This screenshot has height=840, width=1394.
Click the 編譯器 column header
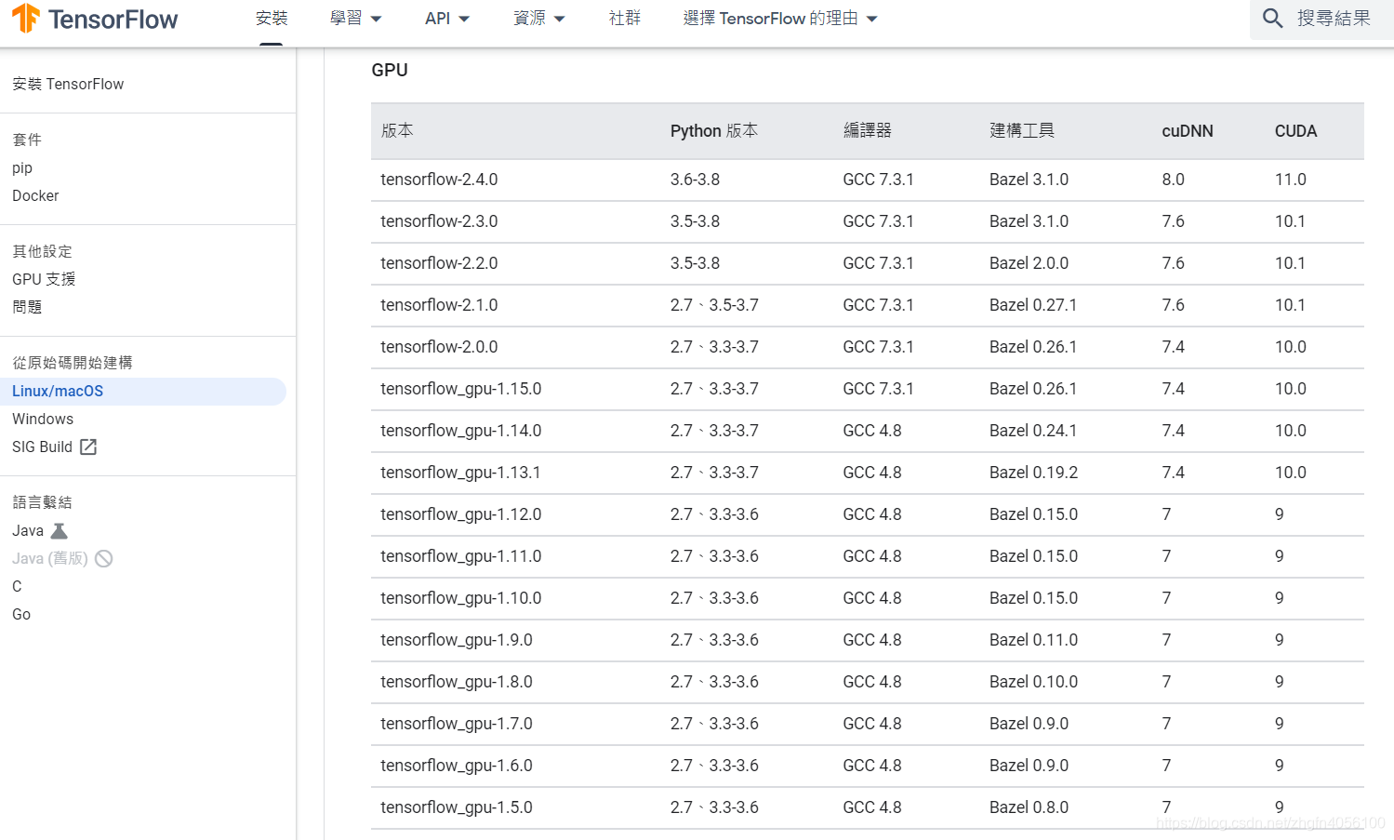click(x=868, y=131)
